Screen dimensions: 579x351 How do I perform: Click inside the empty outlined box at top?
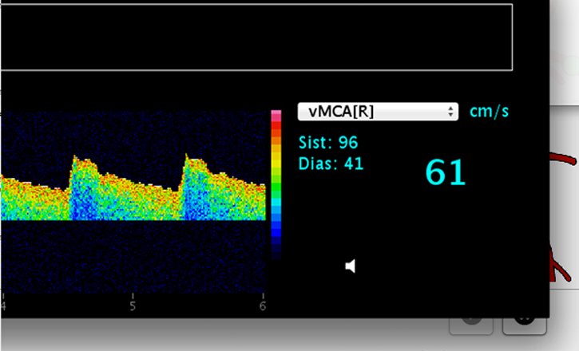[256, 36]
